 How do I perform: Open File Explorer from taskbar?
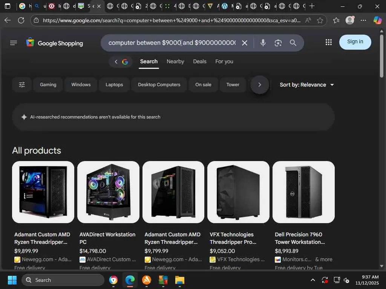[x=180, y=280]
